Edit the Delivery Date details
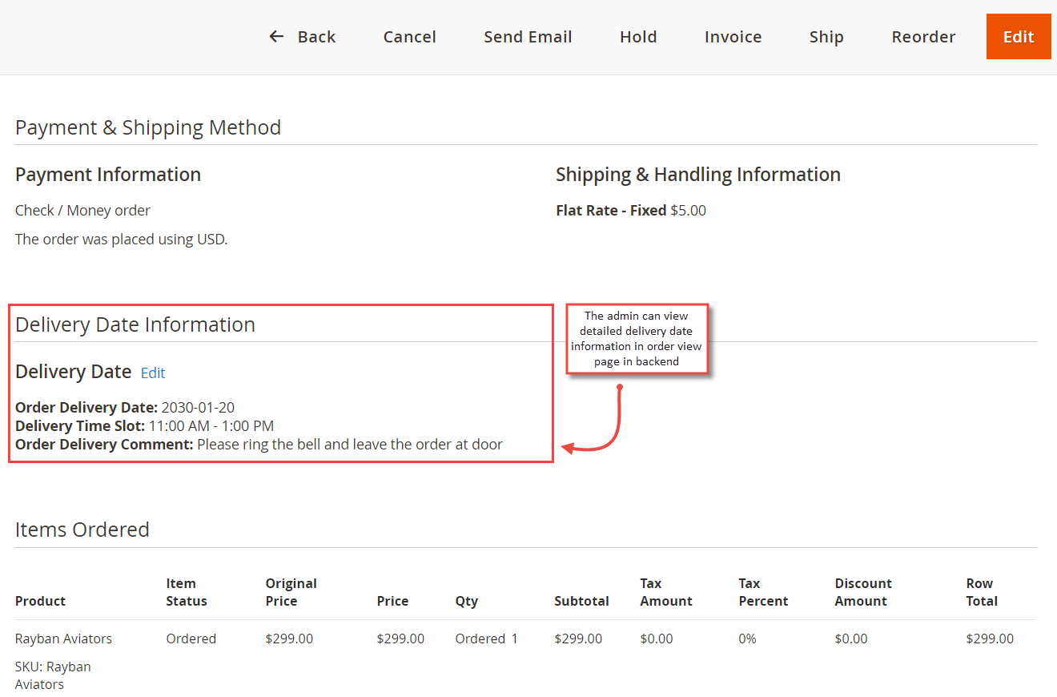Screen dimensions: 1057x697 click(x=152, y=373)
